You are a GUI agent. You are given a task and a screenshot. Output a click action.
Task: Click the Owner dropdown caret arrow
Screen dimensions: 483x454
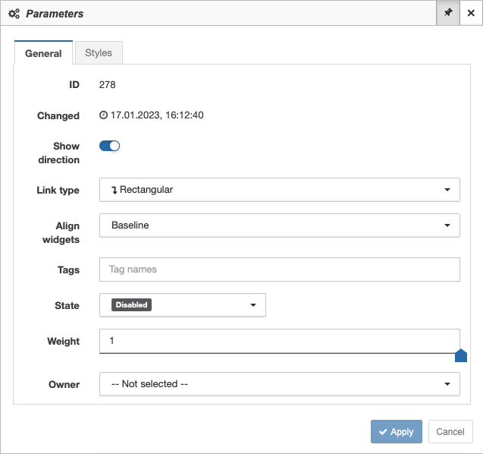point(447,384)
